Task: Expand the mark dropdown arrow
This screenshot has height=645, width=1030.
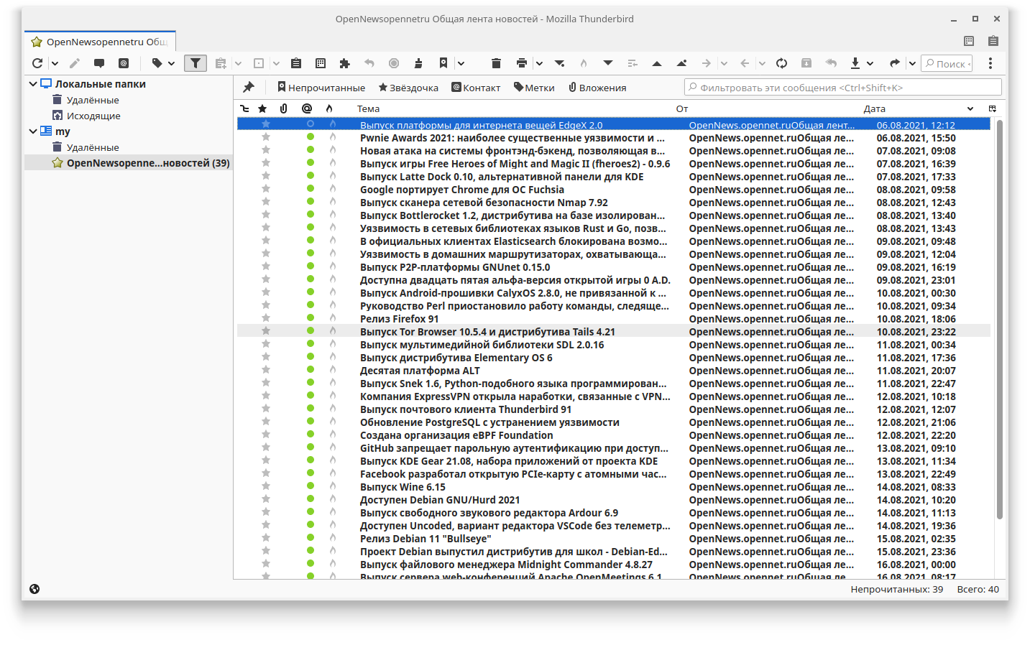Action: pyautogui.click(x=461, y=63)
